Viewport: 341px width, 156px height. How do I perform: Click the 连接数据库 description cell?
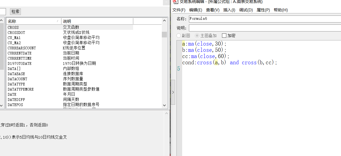pos(73,74)
